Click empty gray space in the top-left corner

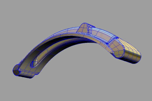click(x=10, y=10)
